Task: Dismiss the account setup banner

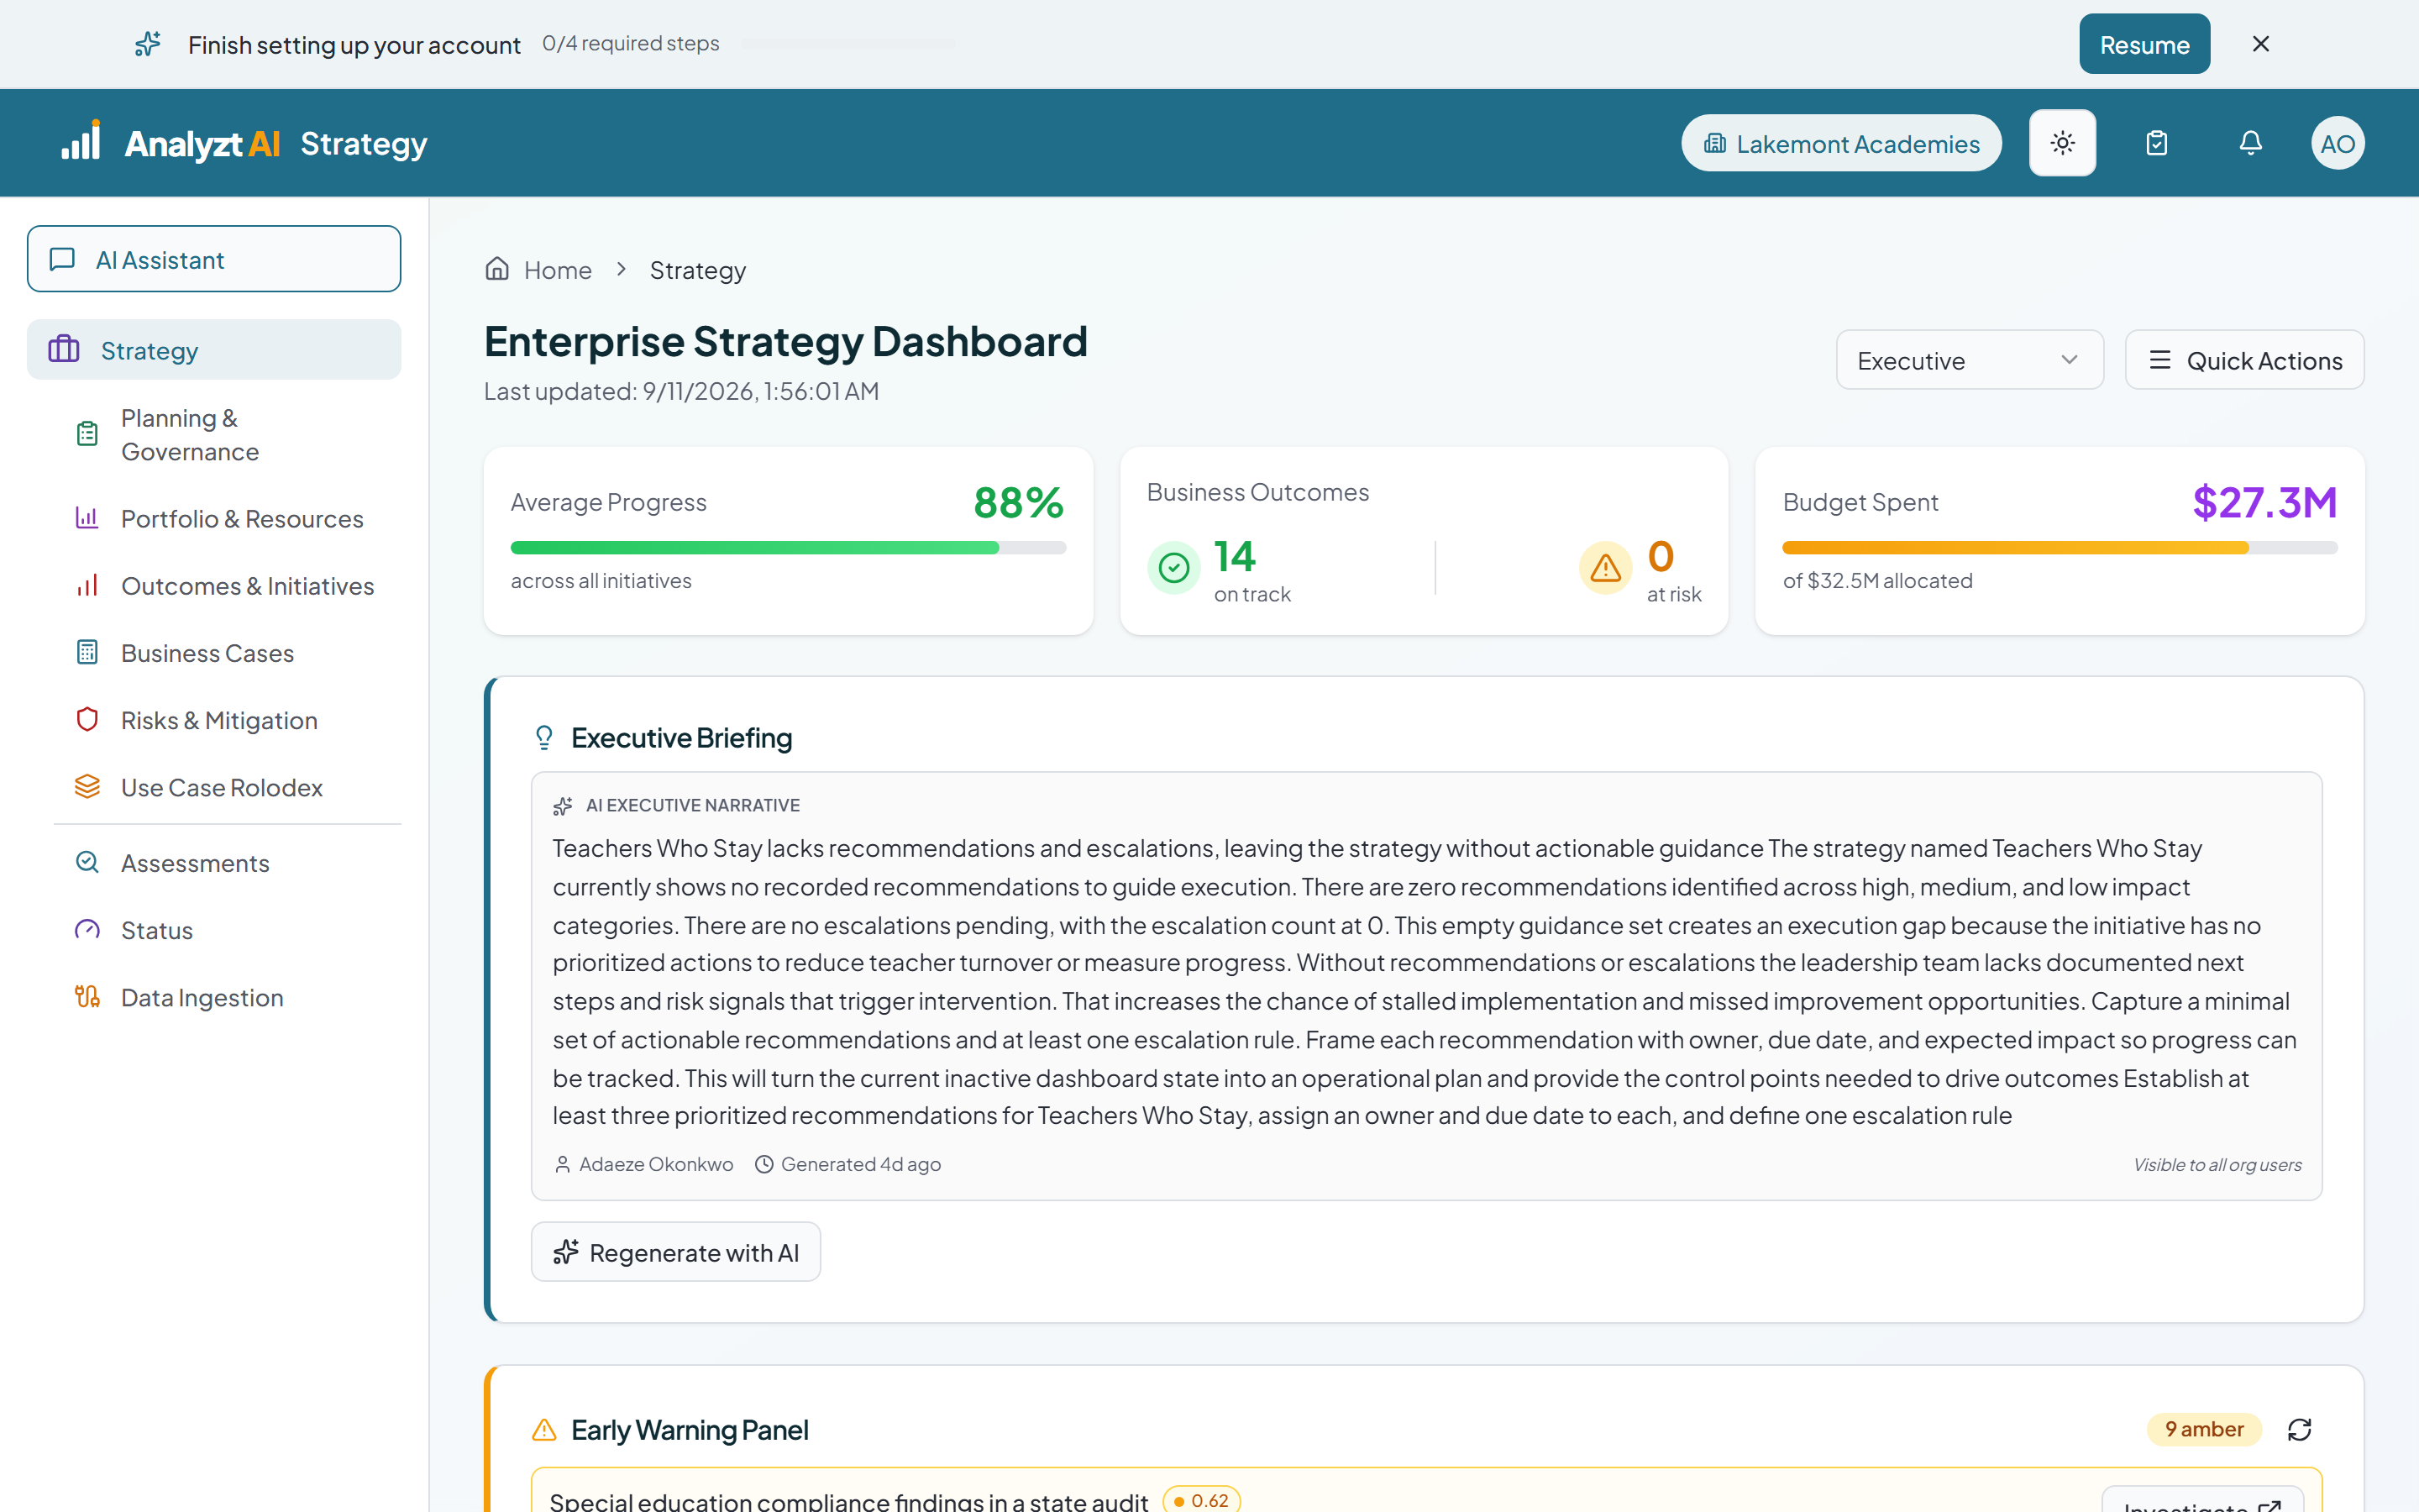Action: [x=2260, y=44]
